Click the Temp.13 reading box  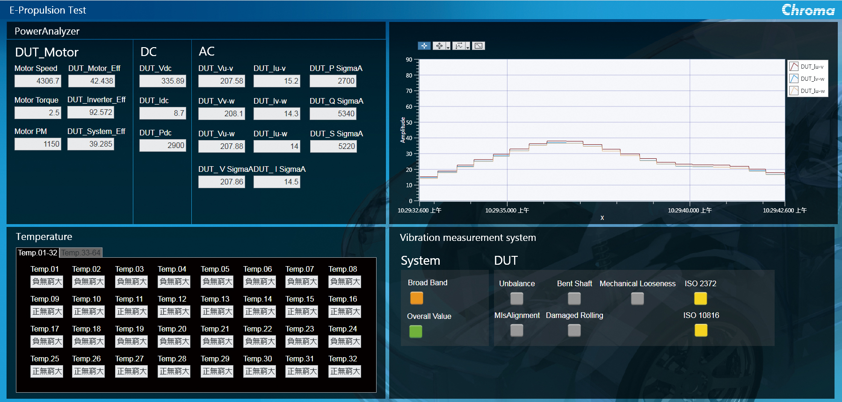coord(217,311)
